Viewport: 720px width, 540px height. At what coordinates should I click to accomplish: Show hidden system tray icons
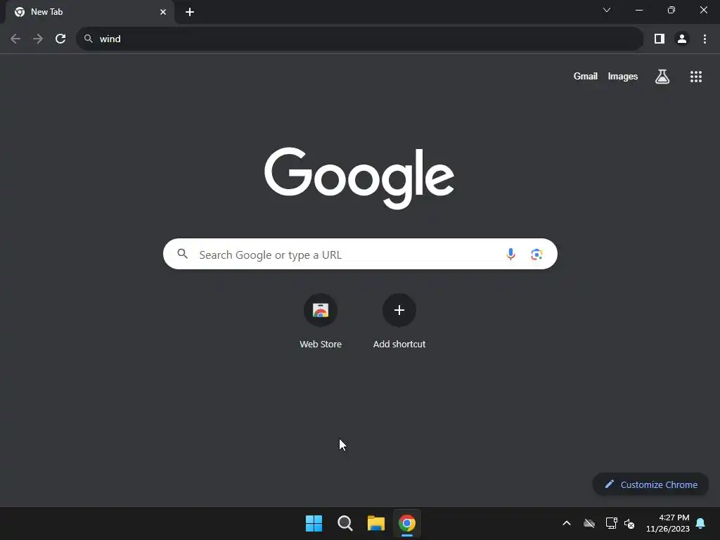tap(567, 523)
